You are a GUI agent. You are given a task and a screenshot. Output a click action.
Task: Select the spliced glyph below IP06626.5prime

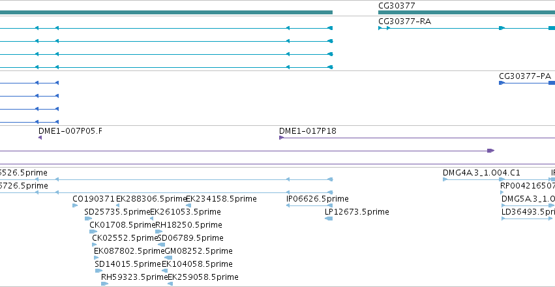(x=309, y=205)
